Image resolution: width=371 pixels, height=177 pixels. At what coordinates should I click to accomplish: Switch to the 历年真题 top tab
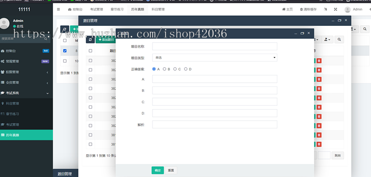point(137,9)
